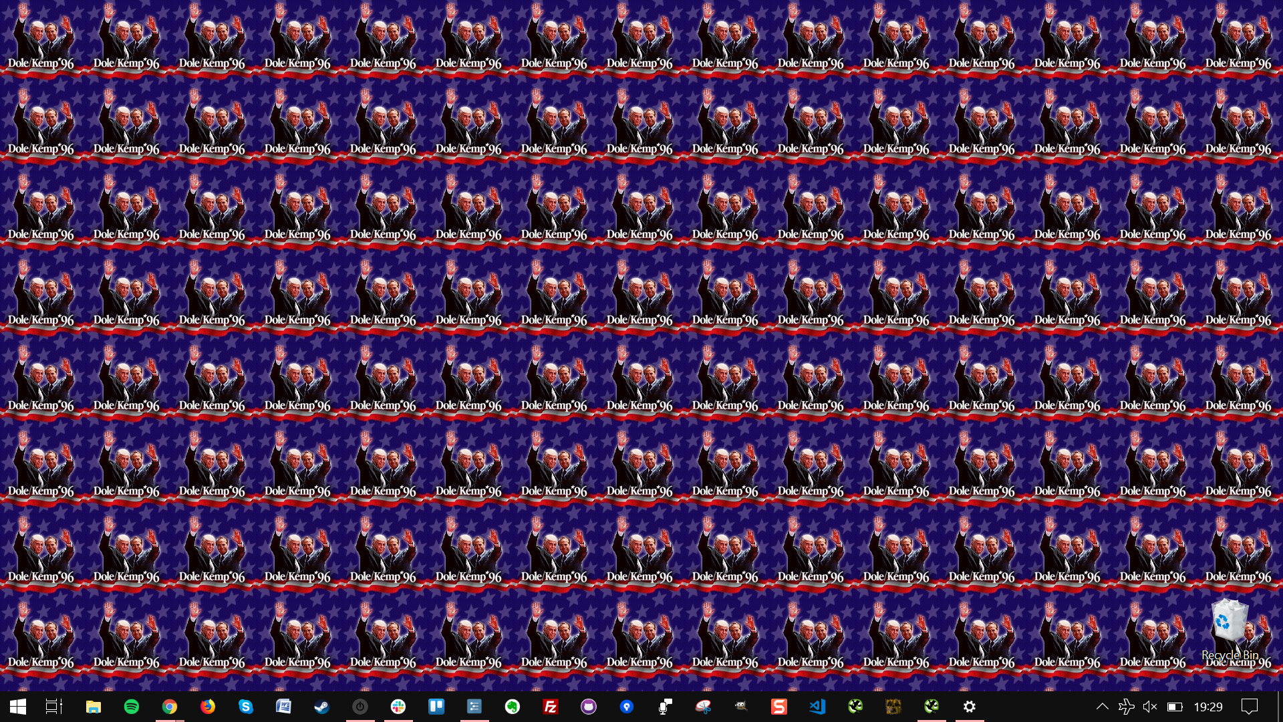Screen dimensions: 1283x722
Task: Open the clock showing 19:29
Action: [x=1208, y=707]
